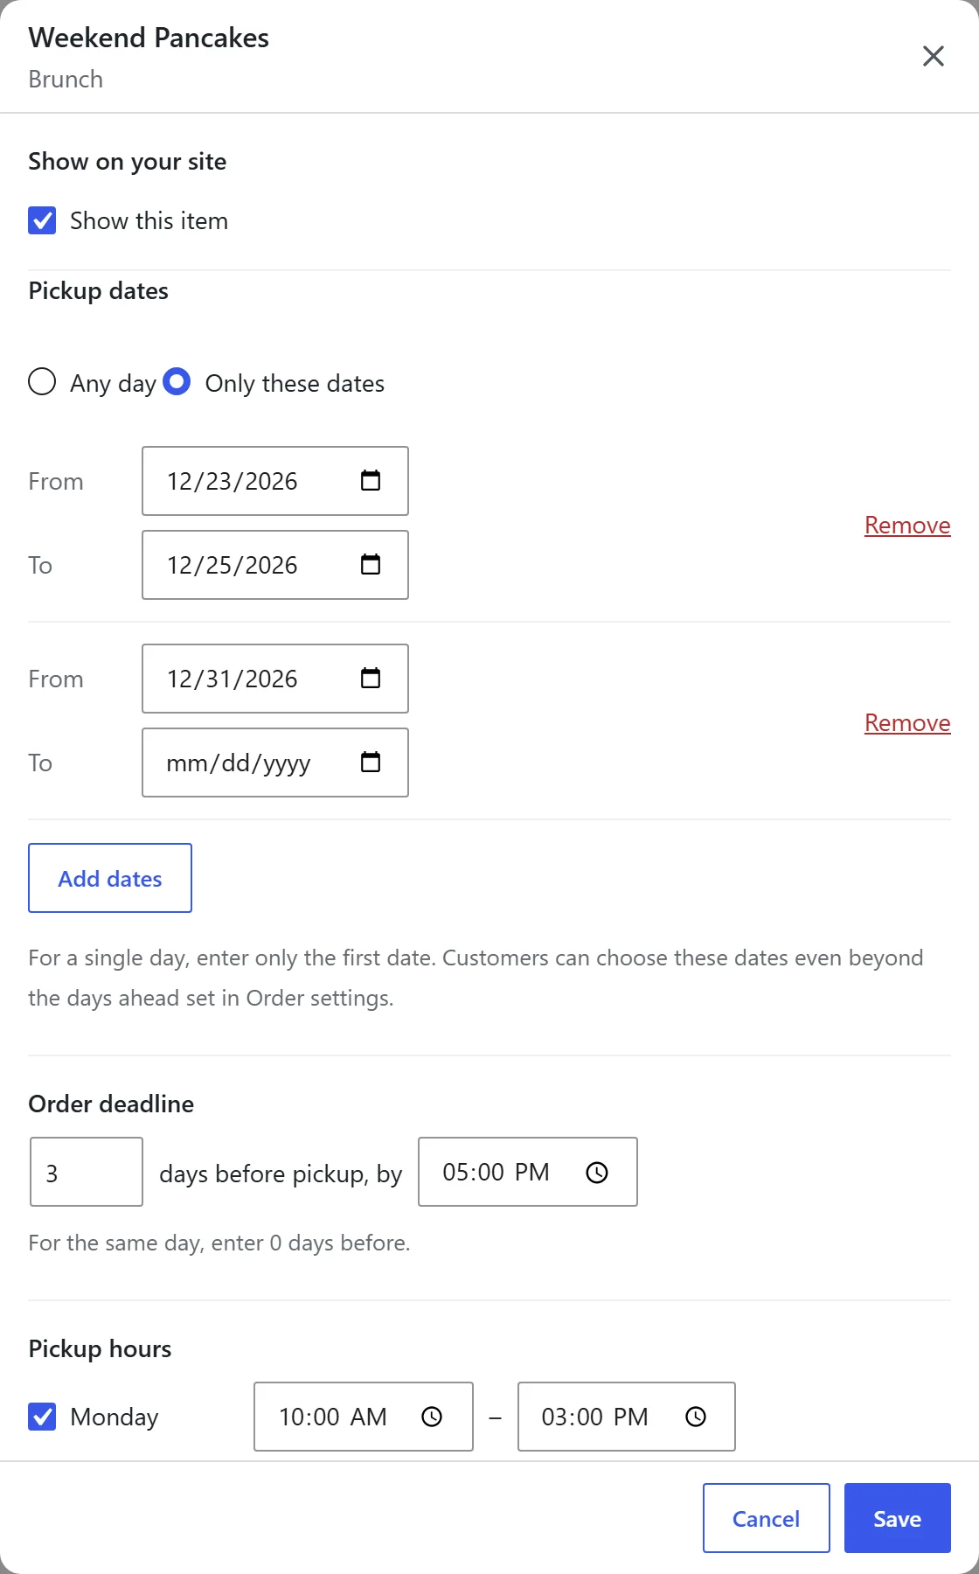Click the Pickup dates heading
This screenshot has width=979, height=1574.
click(98, 290)
